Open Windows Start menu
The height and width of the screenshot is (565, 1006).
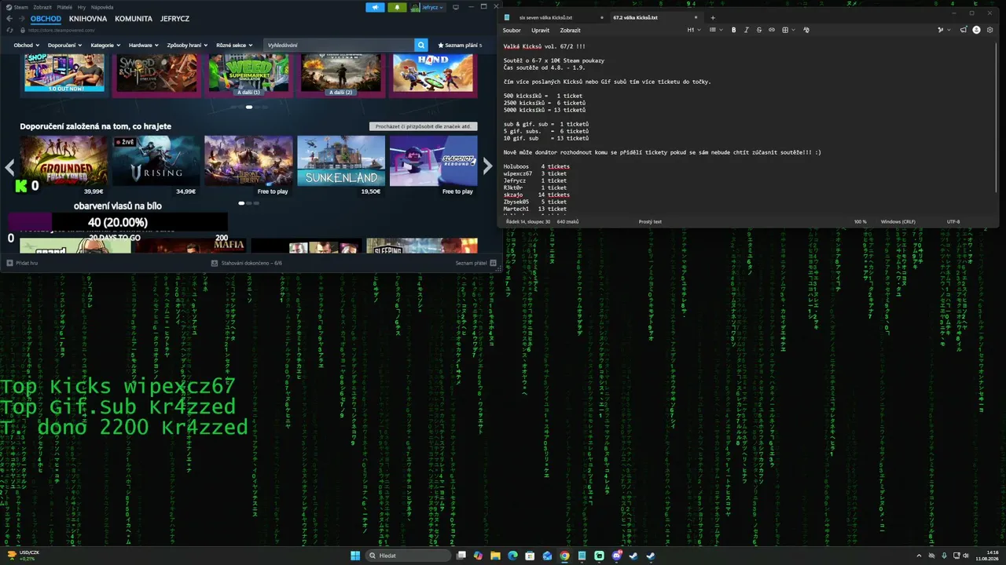point(355,556)
